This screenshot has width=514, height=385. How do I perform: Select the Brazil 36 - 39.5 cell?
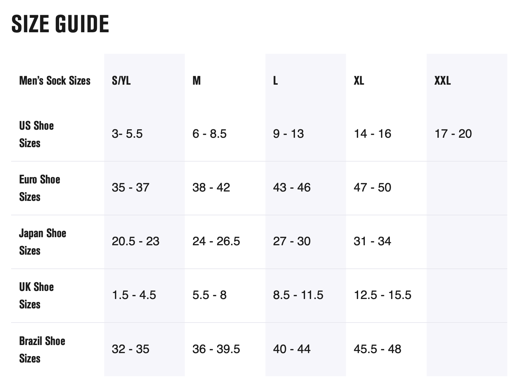[216, 349]
